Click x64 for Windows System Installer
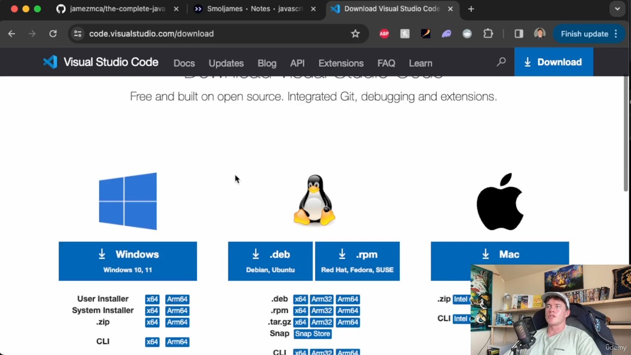The width and height of the screenshot is (631, 355). click(152, 311)
